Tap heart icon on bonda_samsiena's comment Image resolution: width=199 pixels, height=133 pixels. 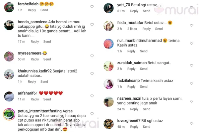click(92, 24)
